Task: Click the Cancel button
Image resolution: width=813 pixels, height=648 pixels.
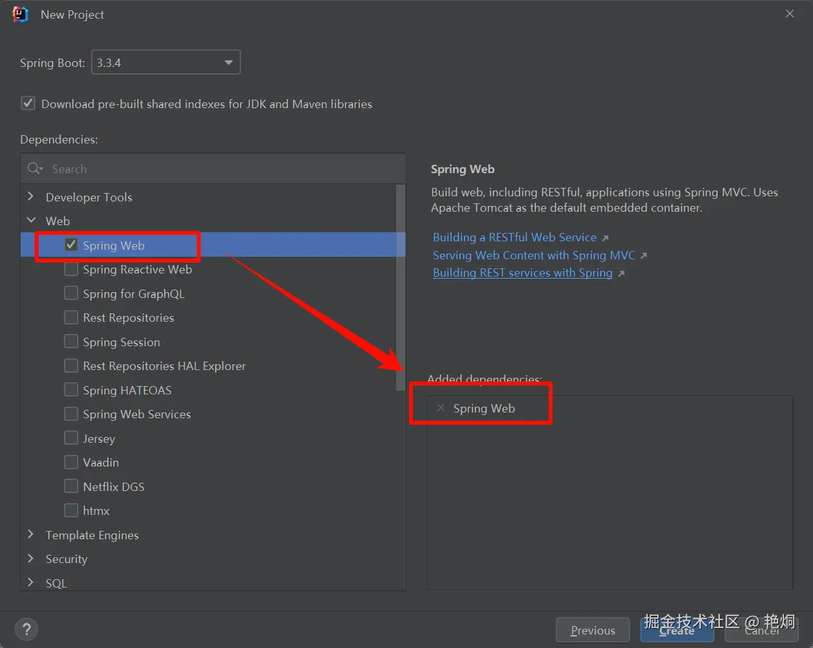Action: click(x=762, y=630)
